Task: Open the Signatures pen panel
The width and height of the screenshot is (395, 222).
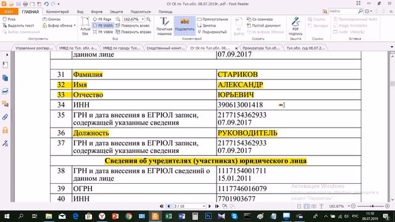Action: 5,144
